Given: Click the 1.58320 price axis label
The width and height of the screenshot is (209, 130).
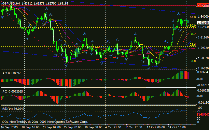Looking at the screenshot, I should coord(203,58).
